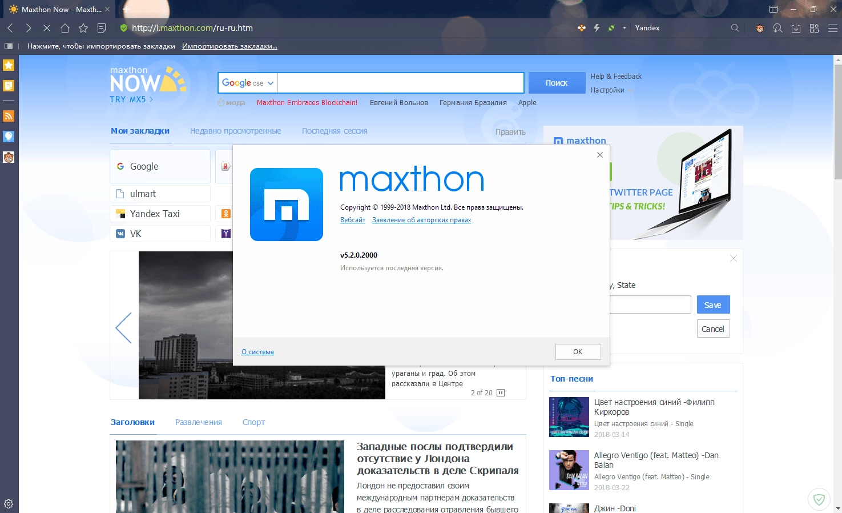842x513 pixels.
Task: Open the Maxthon Embraces Blockchain link
Action: (307, 103)
